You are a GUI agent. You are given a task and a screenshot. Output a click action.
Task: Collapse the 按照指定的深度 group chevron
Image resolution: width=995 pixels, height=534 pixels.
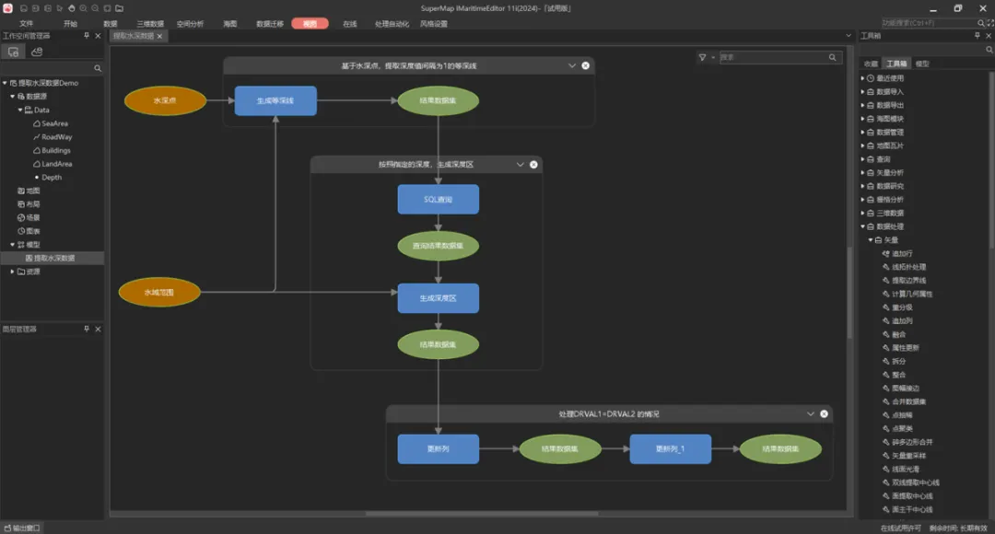tap(520, 165)
